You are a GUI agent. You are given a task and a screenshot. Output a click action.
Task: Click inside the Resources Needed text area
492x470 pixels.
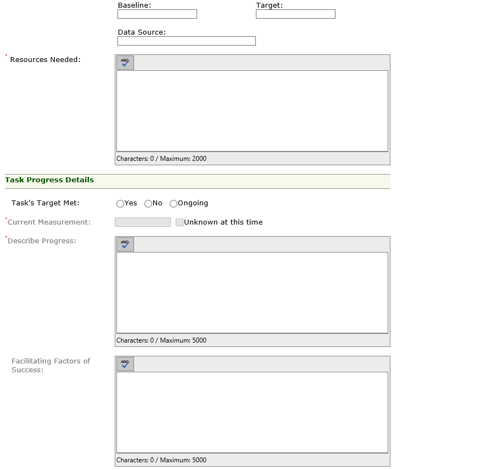[x=252, y=111]
